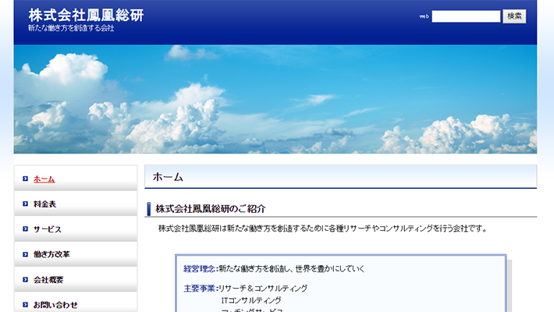Click arrow icon beside 働き方改革 menu item
This screenshot has width=554, height=312.
[x=25, y=254]
